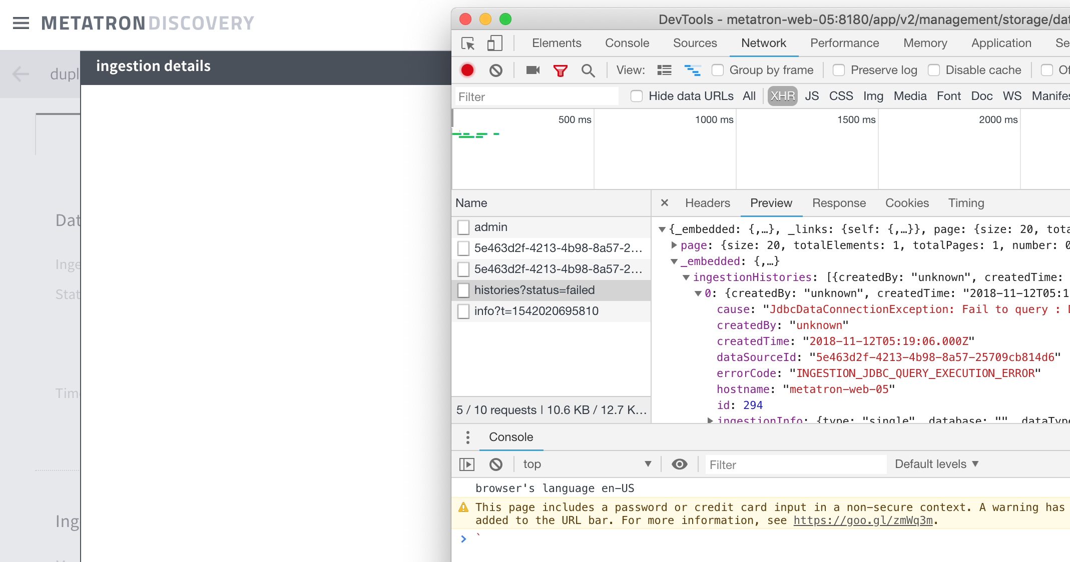This screenshot has height=562, width=1070.
Task: Switch network requests to detailed rows view
Action: click(664, 70)
